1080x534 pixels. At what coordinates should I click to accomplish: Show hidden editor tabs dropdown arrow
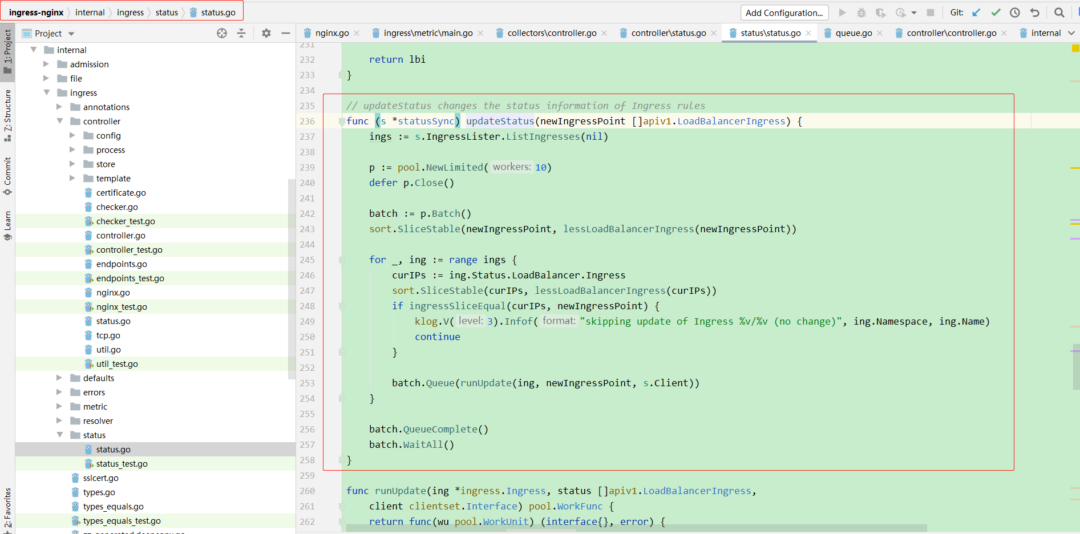(1071, 33)
